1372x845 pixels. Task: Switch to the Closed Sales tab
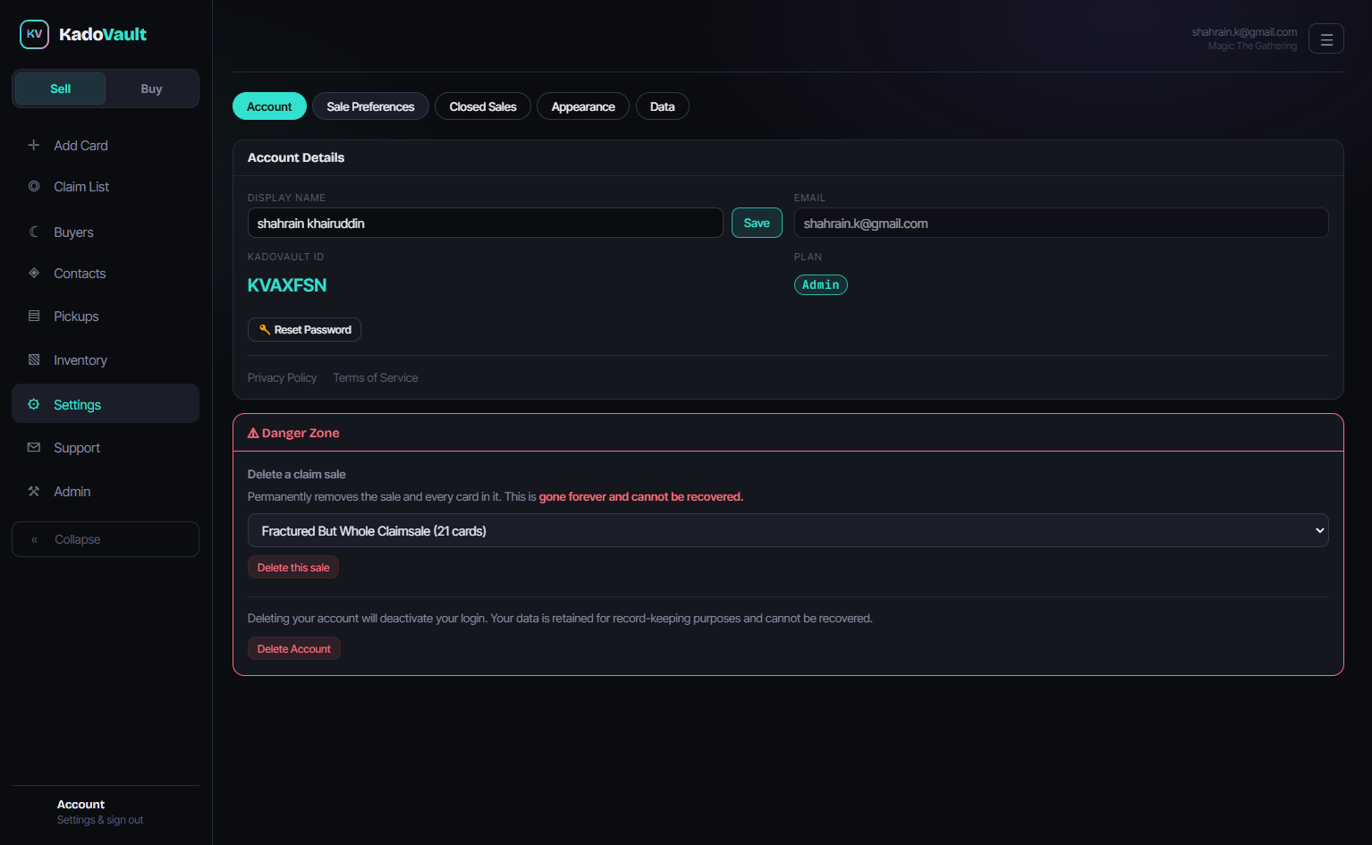pos(483,106)
